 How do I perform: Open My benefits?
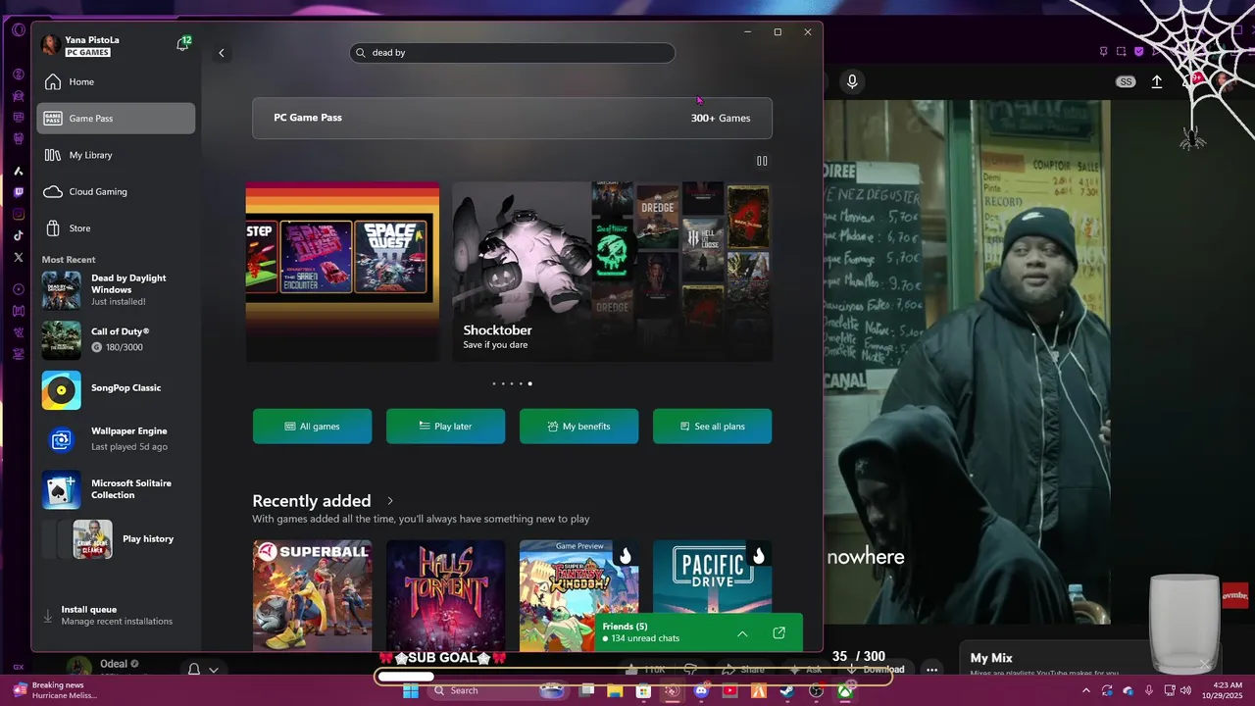(578, 427)
